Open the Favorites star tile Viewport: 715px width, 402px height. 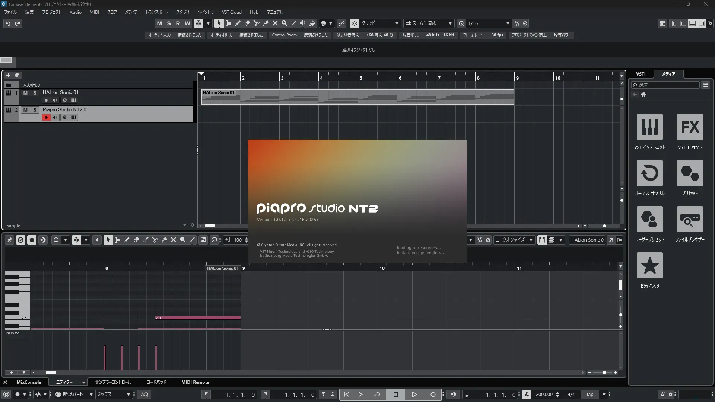click(649, 265)
